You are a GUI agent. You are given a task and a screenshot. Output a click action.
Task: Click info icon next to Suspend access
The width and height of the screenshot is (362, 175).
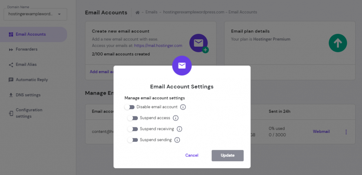(x=176, y=118)
